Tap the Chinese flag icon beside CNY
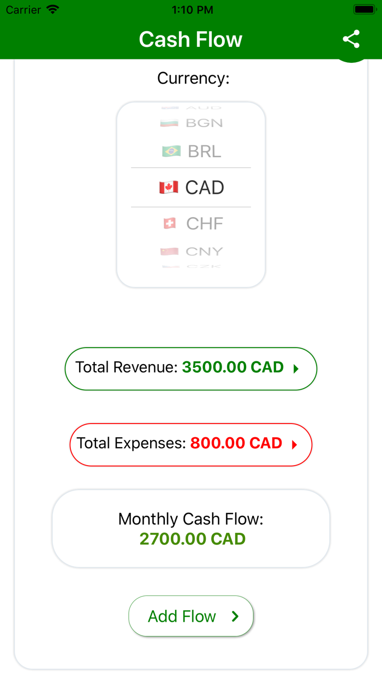The image size is (382, 679). tap(169, 252)
